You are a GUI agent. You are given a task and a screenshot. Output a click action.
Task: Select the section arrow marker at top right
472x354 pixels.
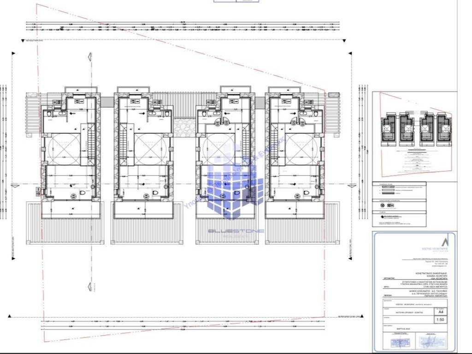click(x=349, y=59)
